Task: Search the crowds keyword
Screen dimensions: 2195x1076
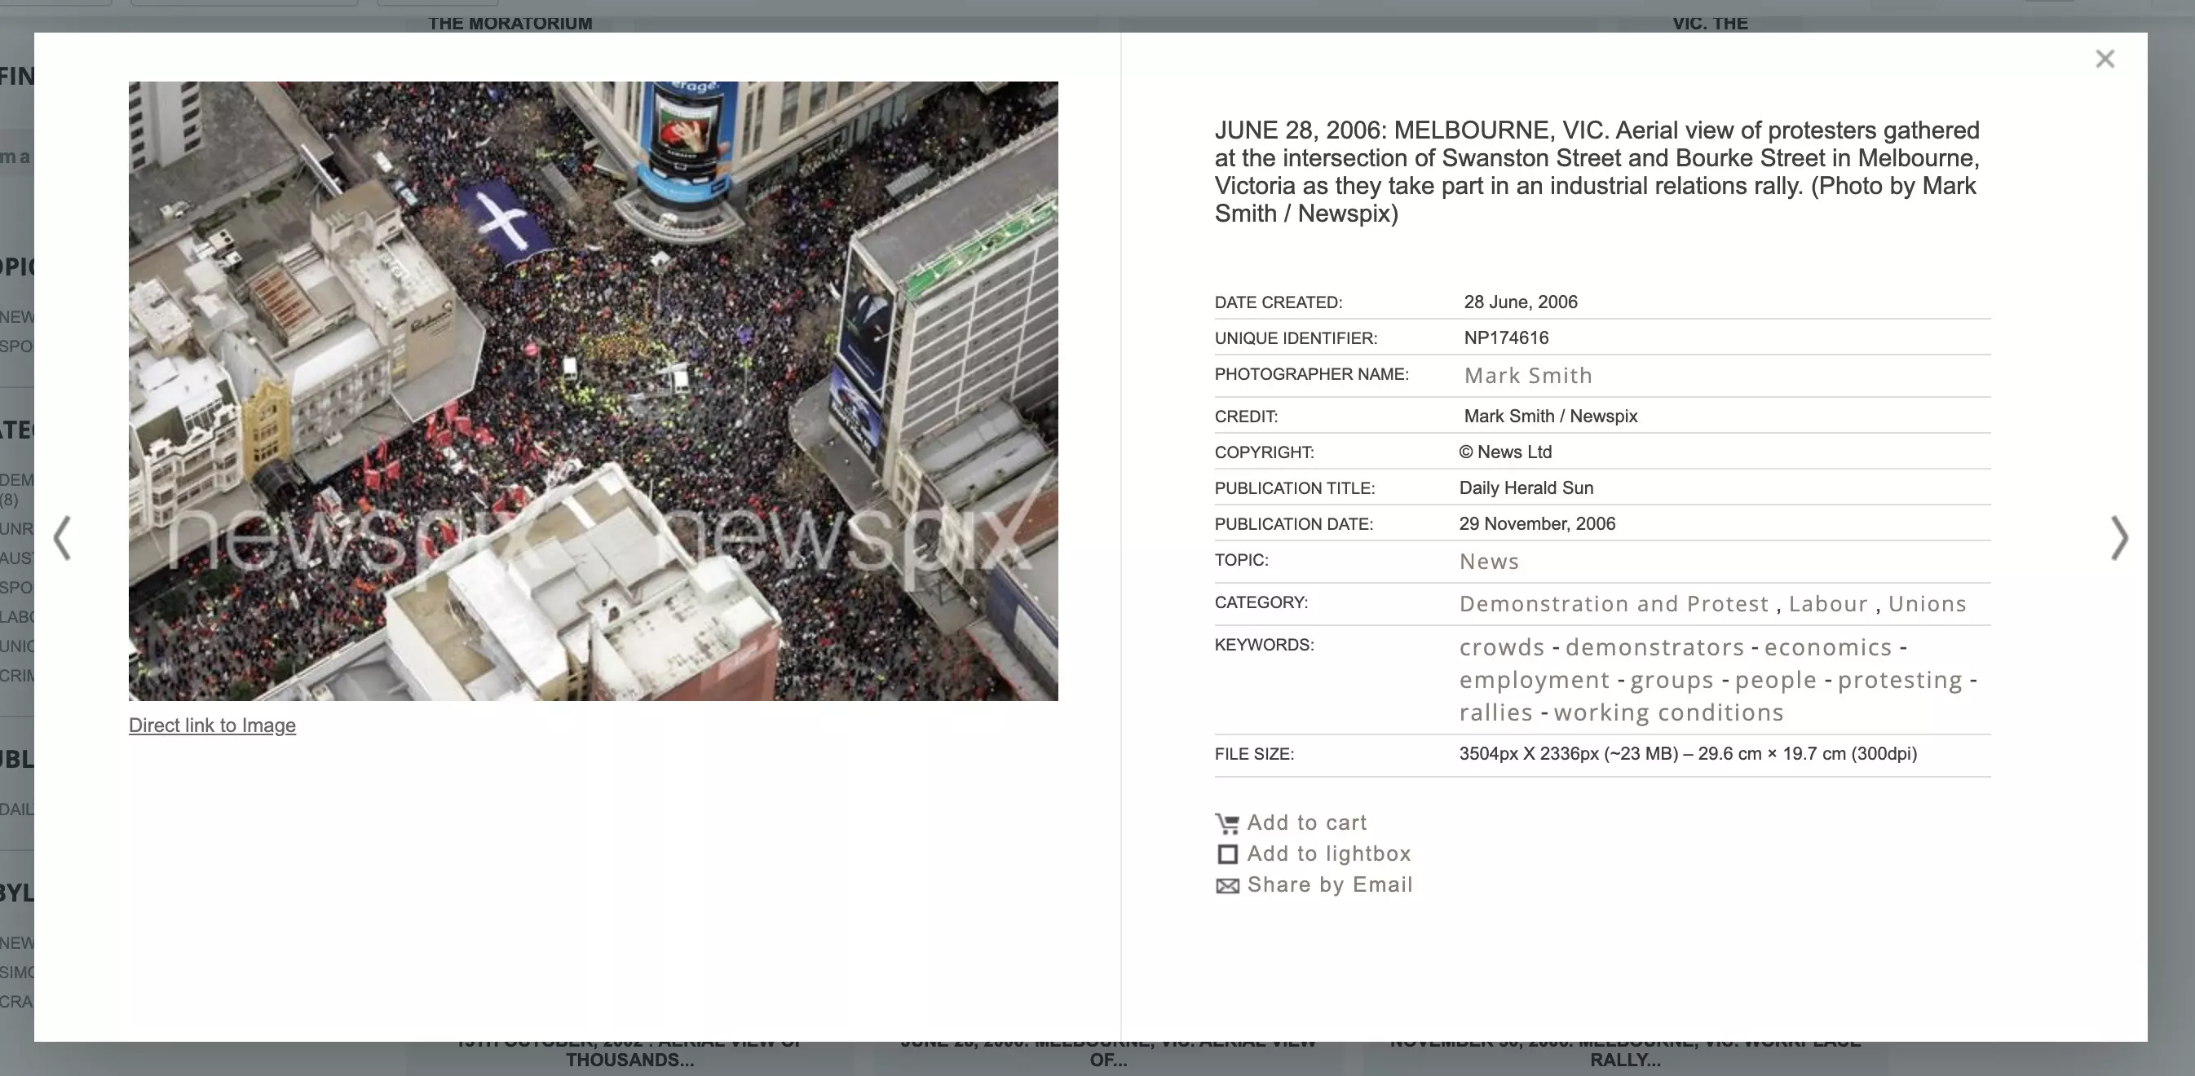Action: tap(1501, 647)
